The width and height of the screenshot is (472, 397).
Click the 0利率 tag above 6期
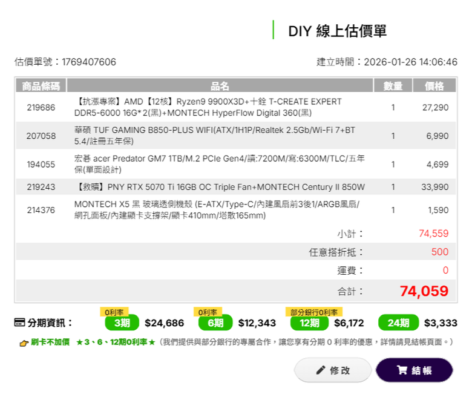[x=208, y=312]
